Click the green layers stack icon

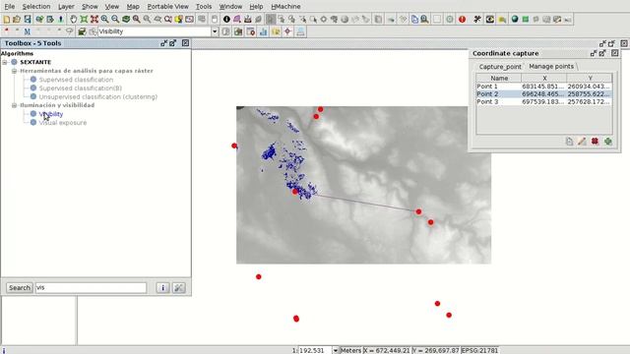point(126,19)
